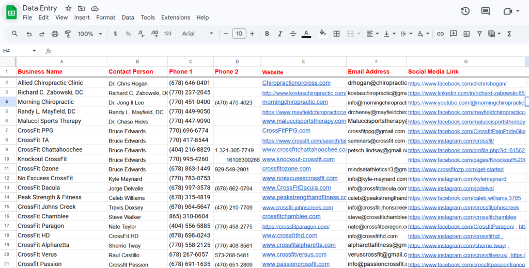Image resolution: width=529 pixels, height=268 pixels.
Task: Open the Extensions menu
Action: click(x=176, y=18)
